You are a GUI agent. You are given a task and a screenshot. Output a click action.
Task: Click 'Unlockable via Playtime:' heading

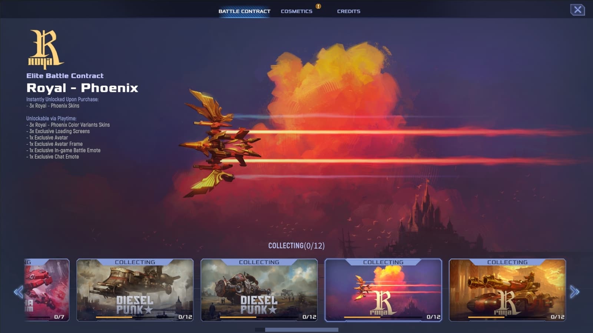[51, 119]
